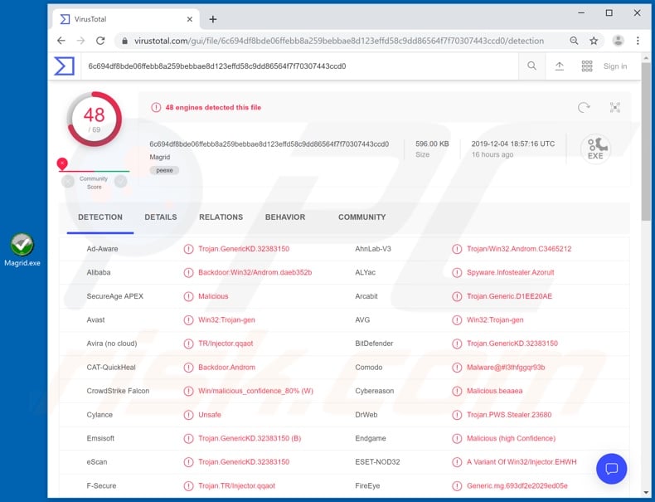Click the Trojan.GenericKD.32383150 result for Ad-Aware
Screen dimensions: 655x502
[x=244, y=249]
